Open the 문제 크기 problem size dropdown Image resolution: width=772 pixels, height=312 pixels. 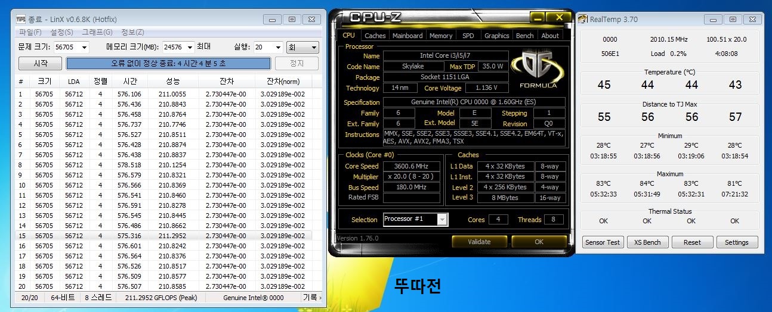(x=84, y=48)
